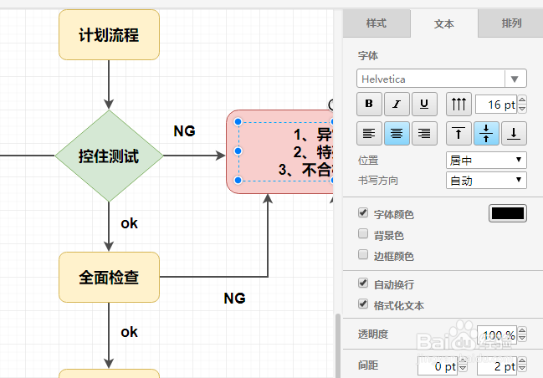543x378 pixels.
Task: Click the 16 pt font size field
Action: click(x=496, y=105)
